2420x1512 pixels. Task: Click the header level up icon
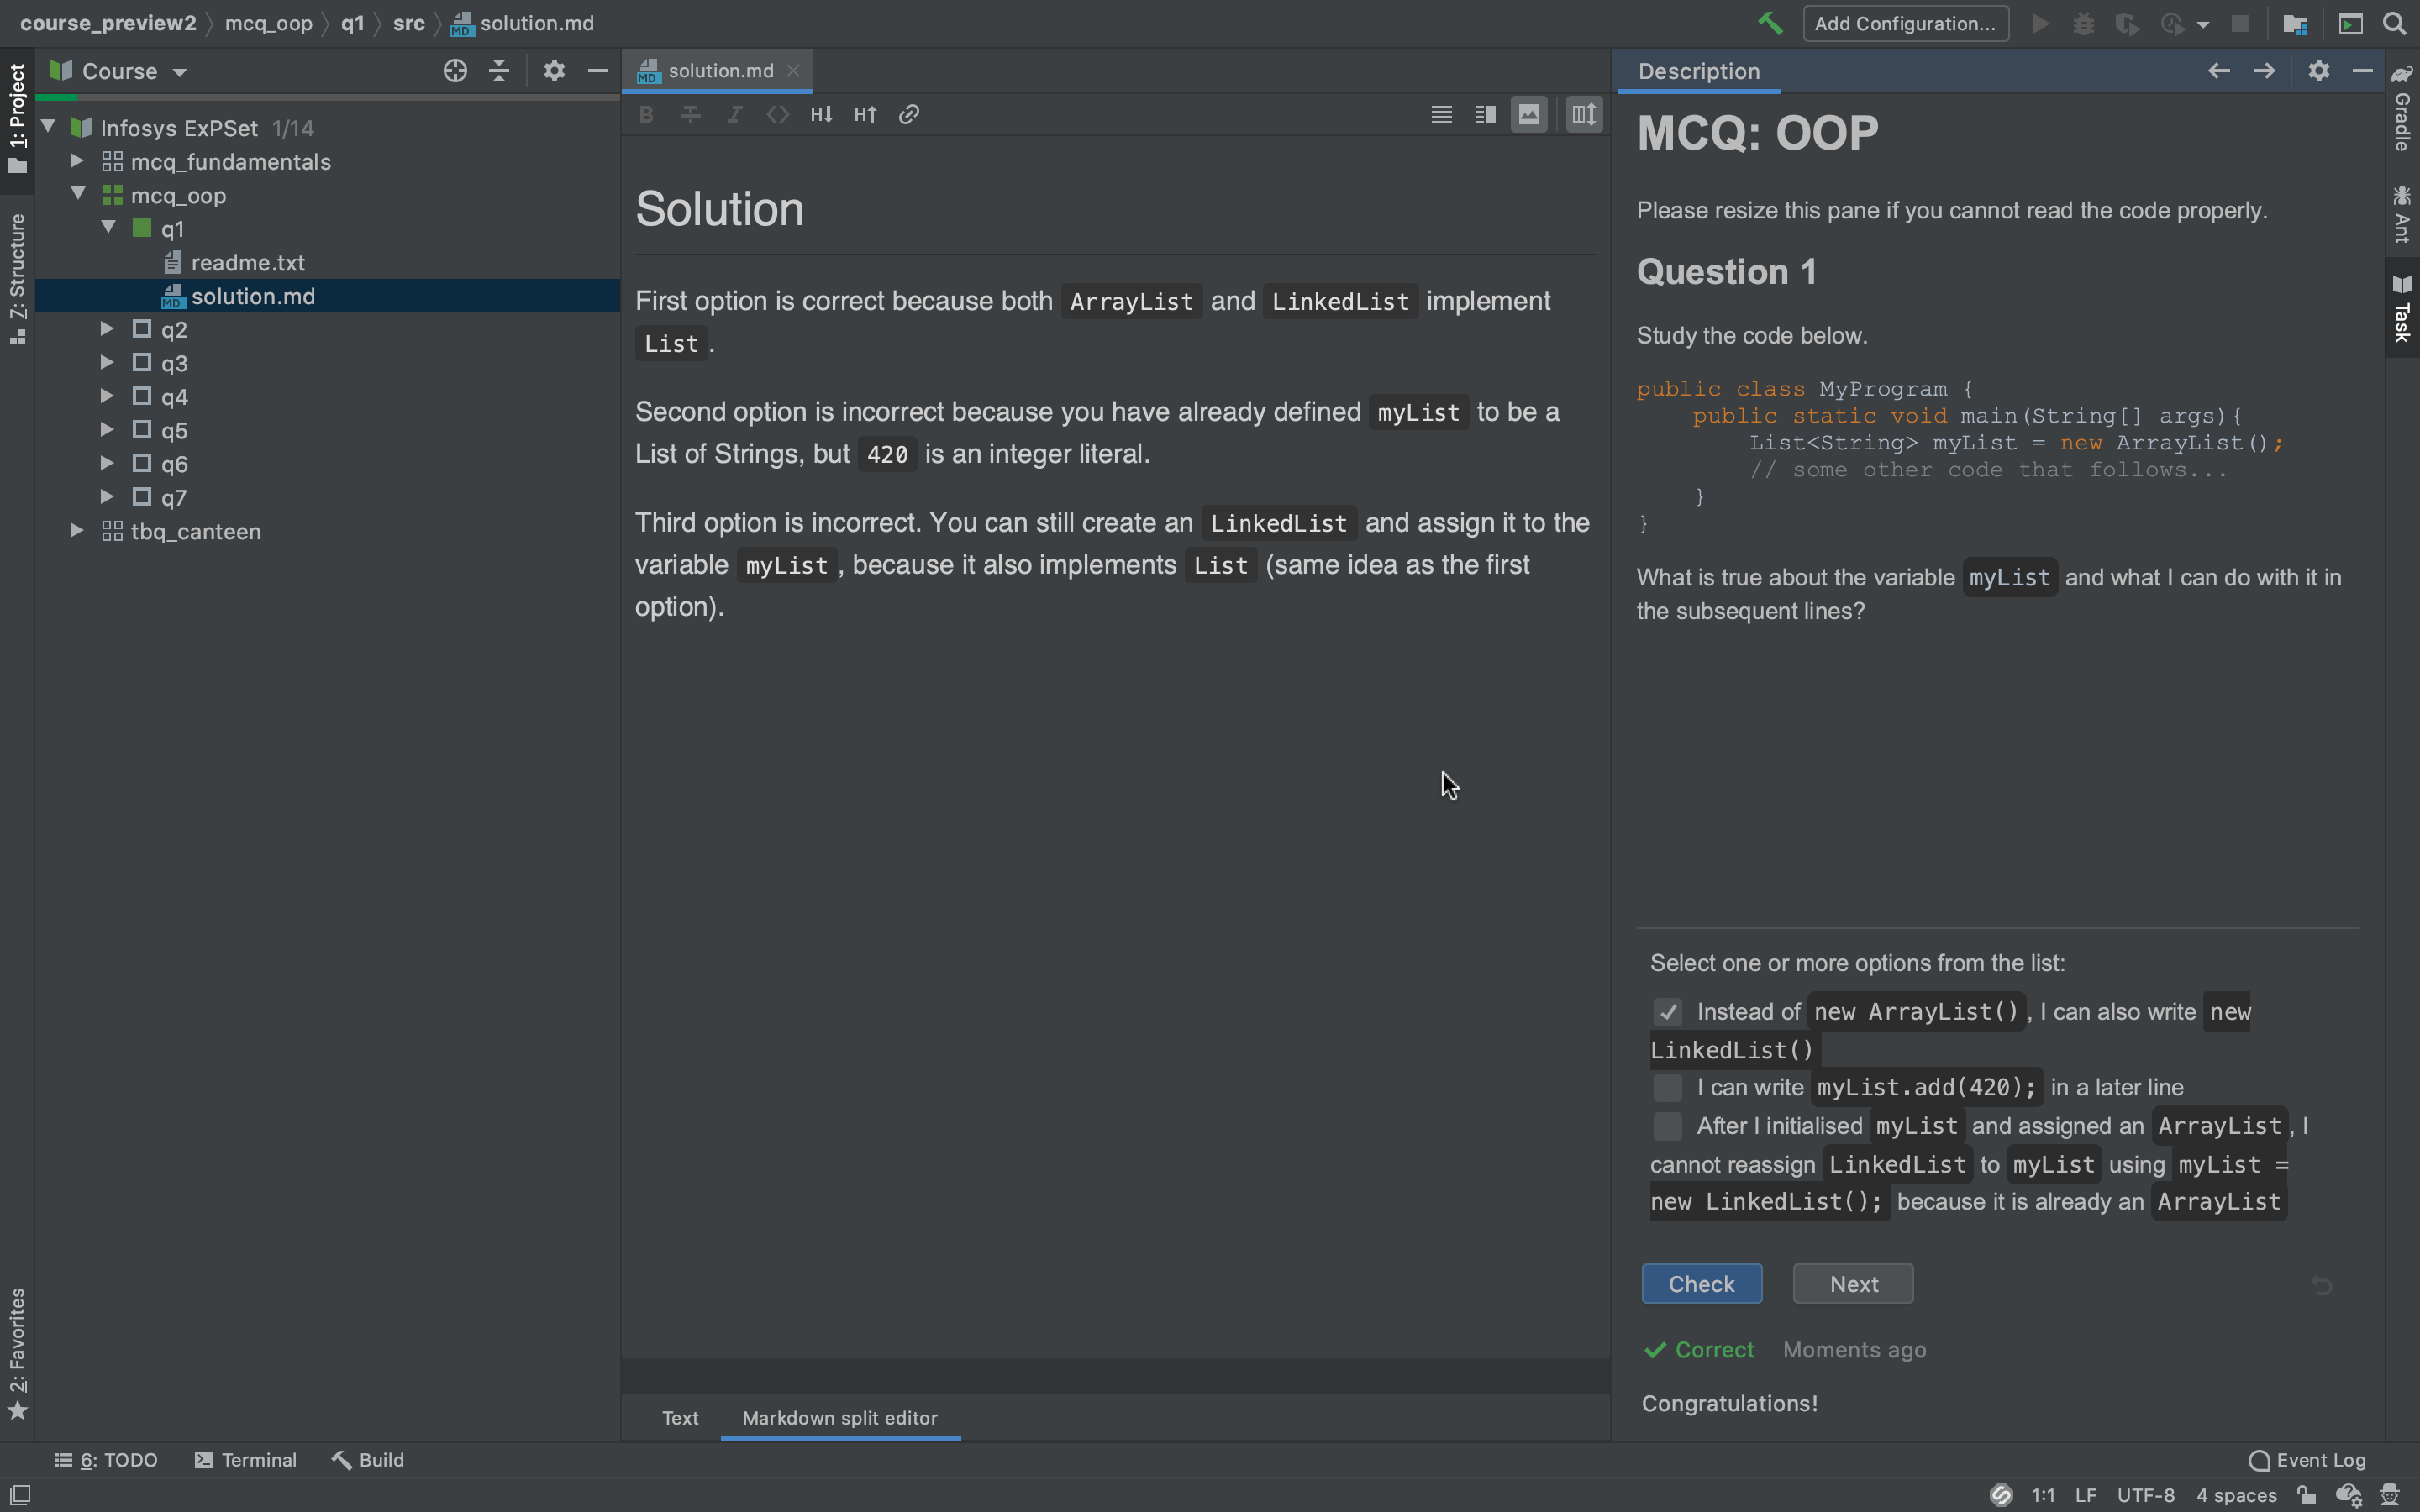click(x=865, y=115)
